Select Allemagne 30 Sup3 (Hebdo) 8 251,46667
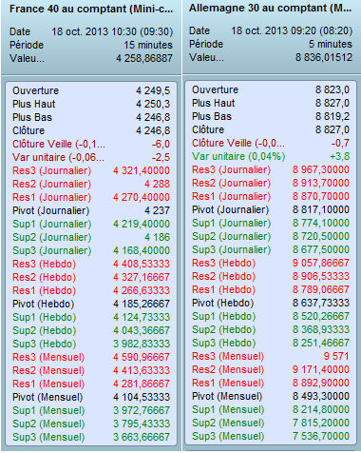This screenshot has width=361, height=453. coord(271,343)
